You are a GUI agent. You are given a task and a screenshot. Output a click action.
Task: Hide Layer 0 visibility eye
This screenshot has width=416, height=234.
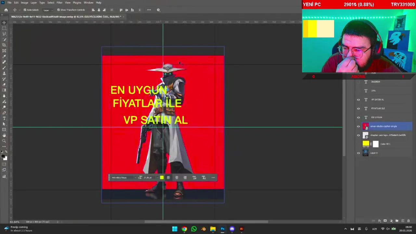358,153
